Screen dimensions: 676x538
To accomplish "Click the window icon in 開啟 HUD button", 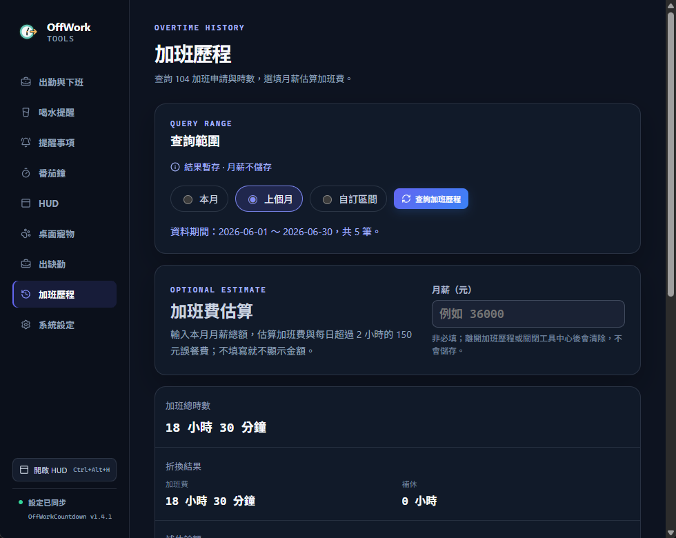I will click(24, 470).
